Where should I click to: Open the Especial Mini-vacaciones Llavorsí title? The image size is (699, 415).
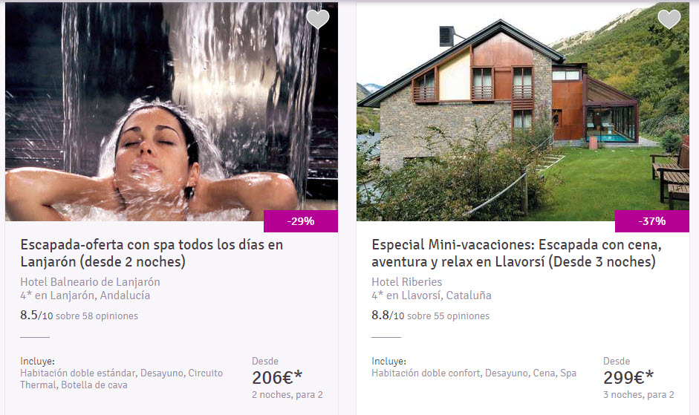click(x=517, y=252)
